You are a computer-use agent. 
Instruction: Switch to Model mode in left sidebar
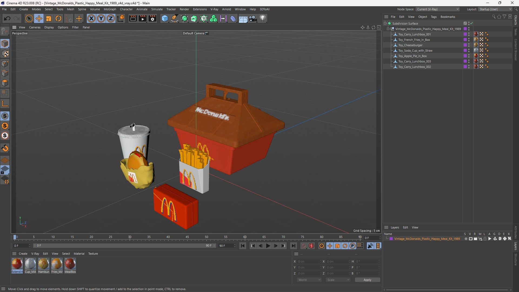coord(5,44)
